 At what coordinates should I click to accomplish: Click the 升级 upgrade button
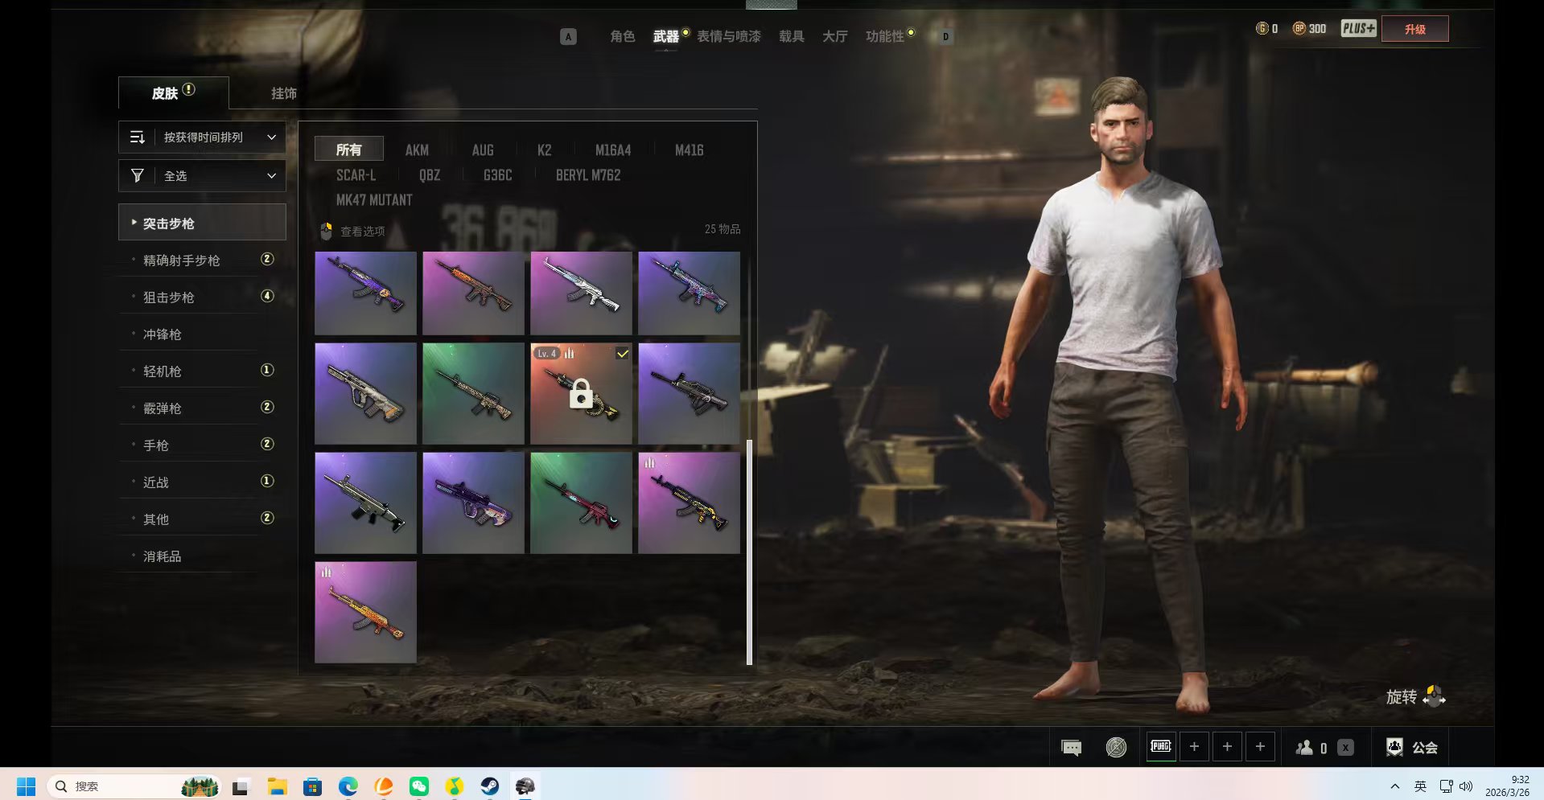coord(1414,29)
